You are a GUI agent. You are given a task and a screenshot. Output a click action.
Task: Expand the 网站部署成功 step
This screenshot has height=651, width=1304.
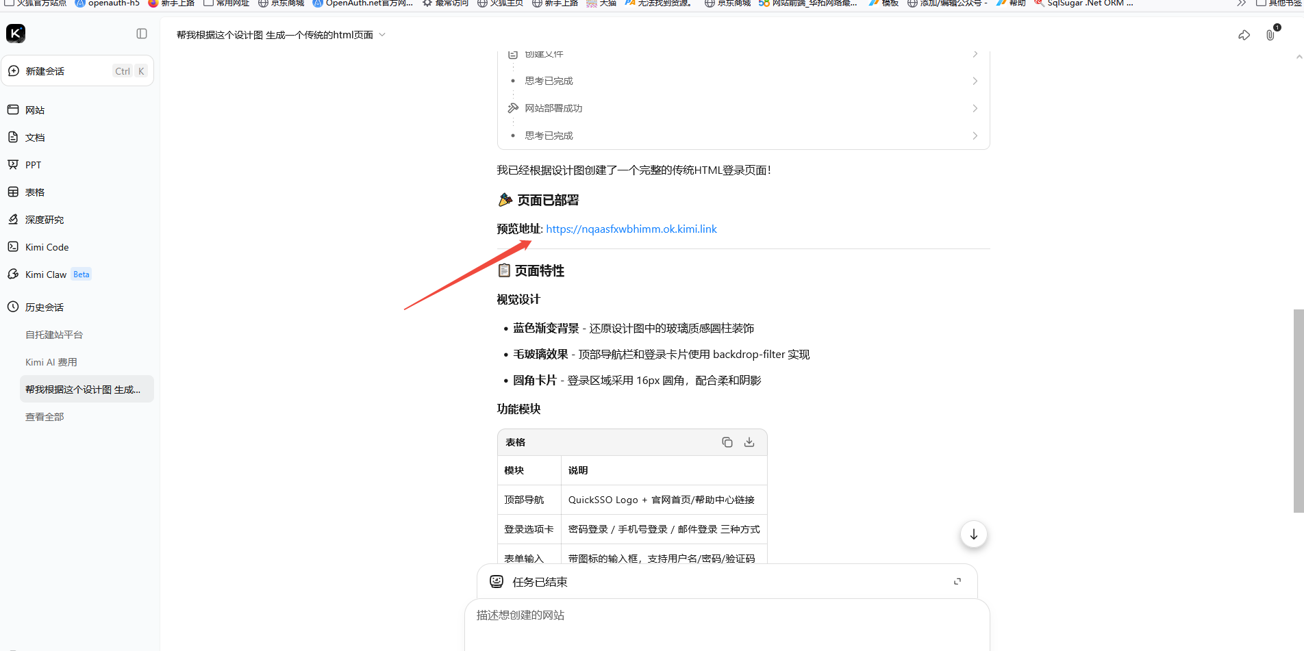(743, 108)
